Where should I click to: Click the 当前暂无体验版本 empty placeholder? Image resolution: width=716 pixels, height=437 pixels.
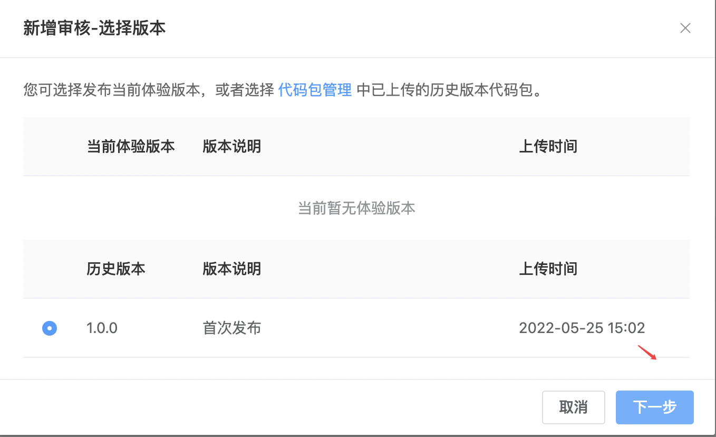356,208
